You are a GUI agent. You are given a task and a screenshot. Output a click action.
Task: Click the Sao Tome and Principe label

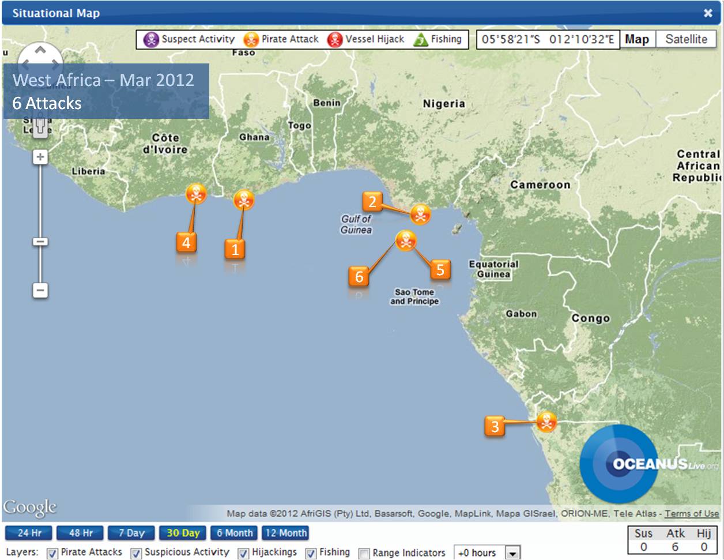tap(414, 297)
